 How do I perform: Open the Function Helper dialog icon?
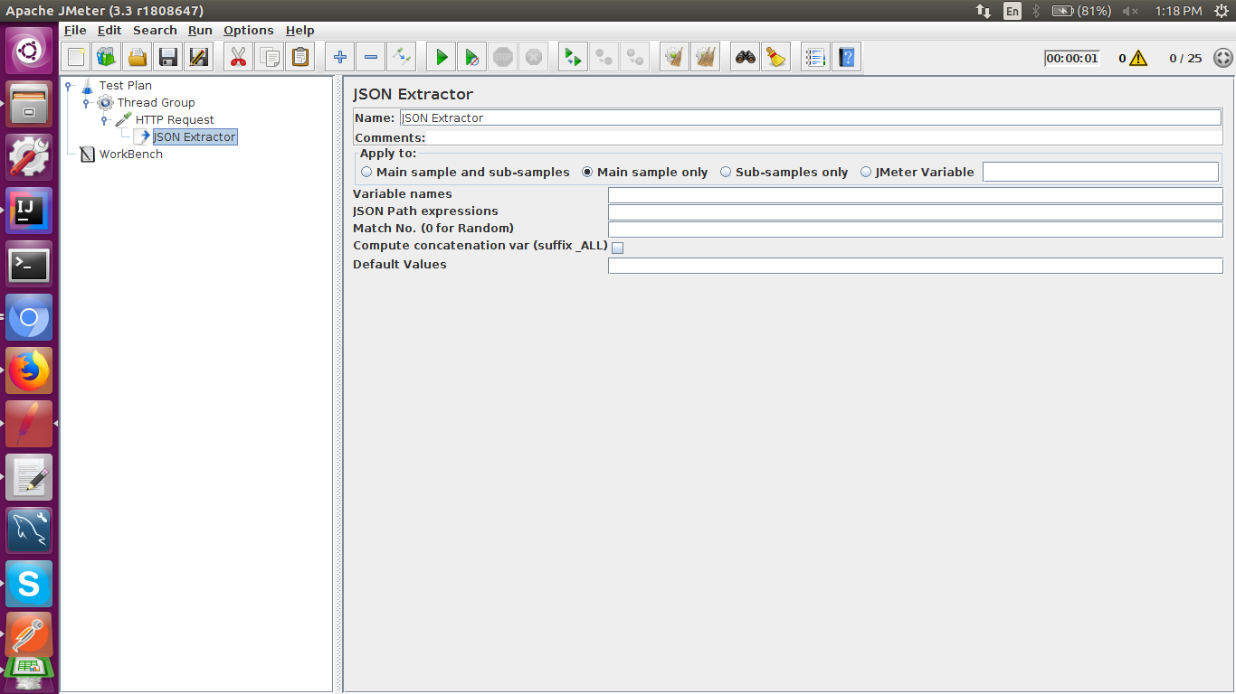(815, 58)
